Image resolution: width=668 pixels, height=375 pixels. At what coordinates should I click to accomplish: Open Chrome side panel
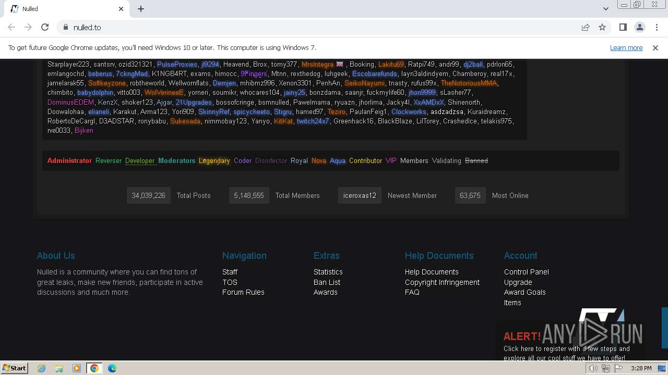[623, 27]
